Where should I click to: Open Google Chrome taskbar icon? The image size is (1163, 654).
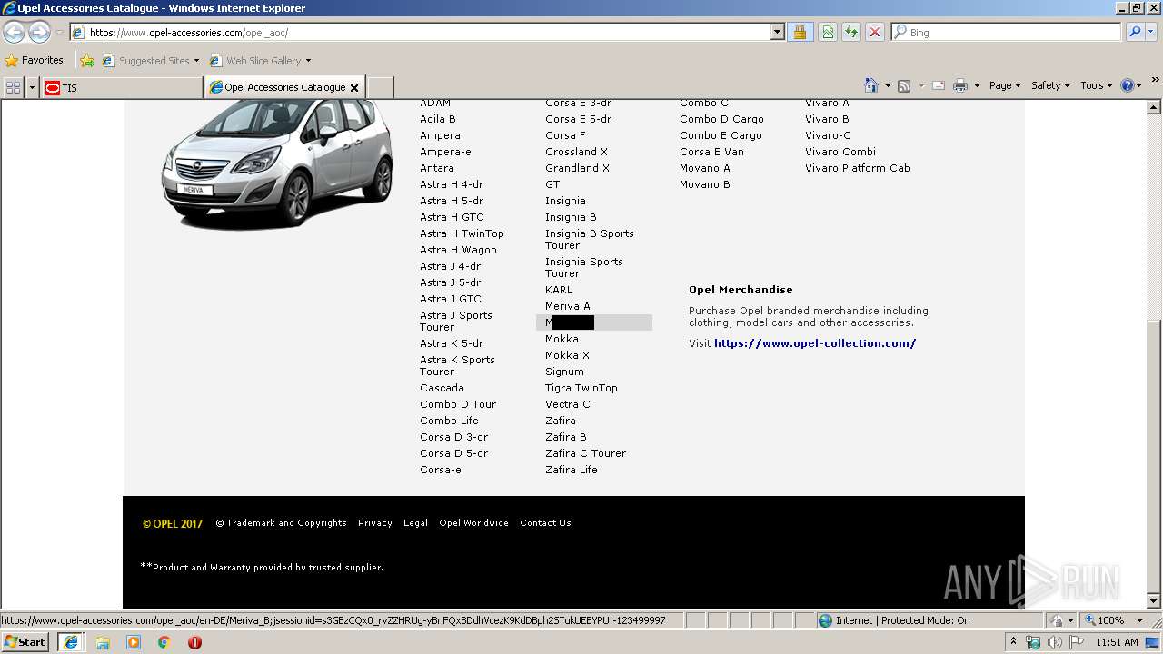(164, 642)
